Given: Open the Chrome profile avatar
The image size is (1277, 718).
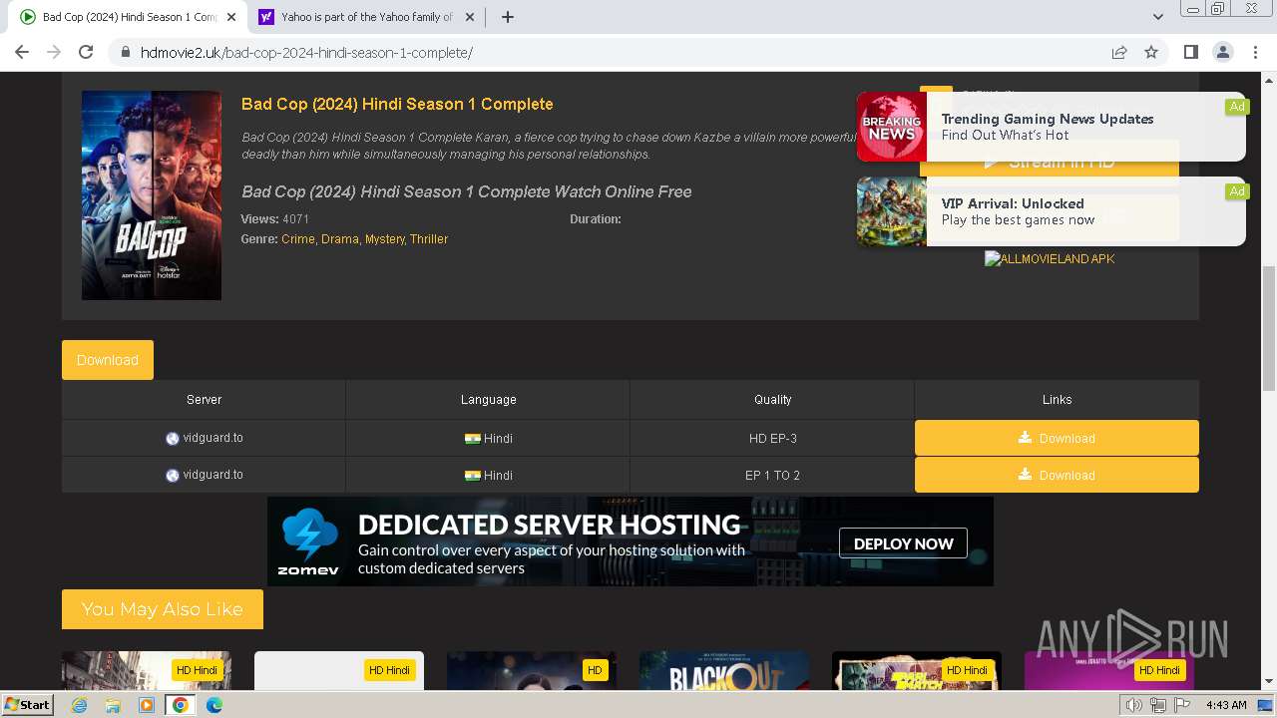Looking at the screenshot, I should pyautogui.click(x=1222, y=52).
